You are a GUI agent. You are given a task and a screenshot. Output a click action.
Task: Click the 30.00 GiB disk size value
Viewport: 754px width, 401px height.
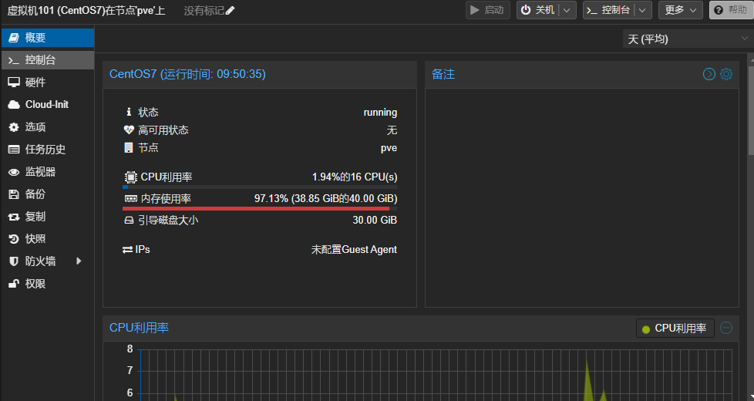point(375,221)
